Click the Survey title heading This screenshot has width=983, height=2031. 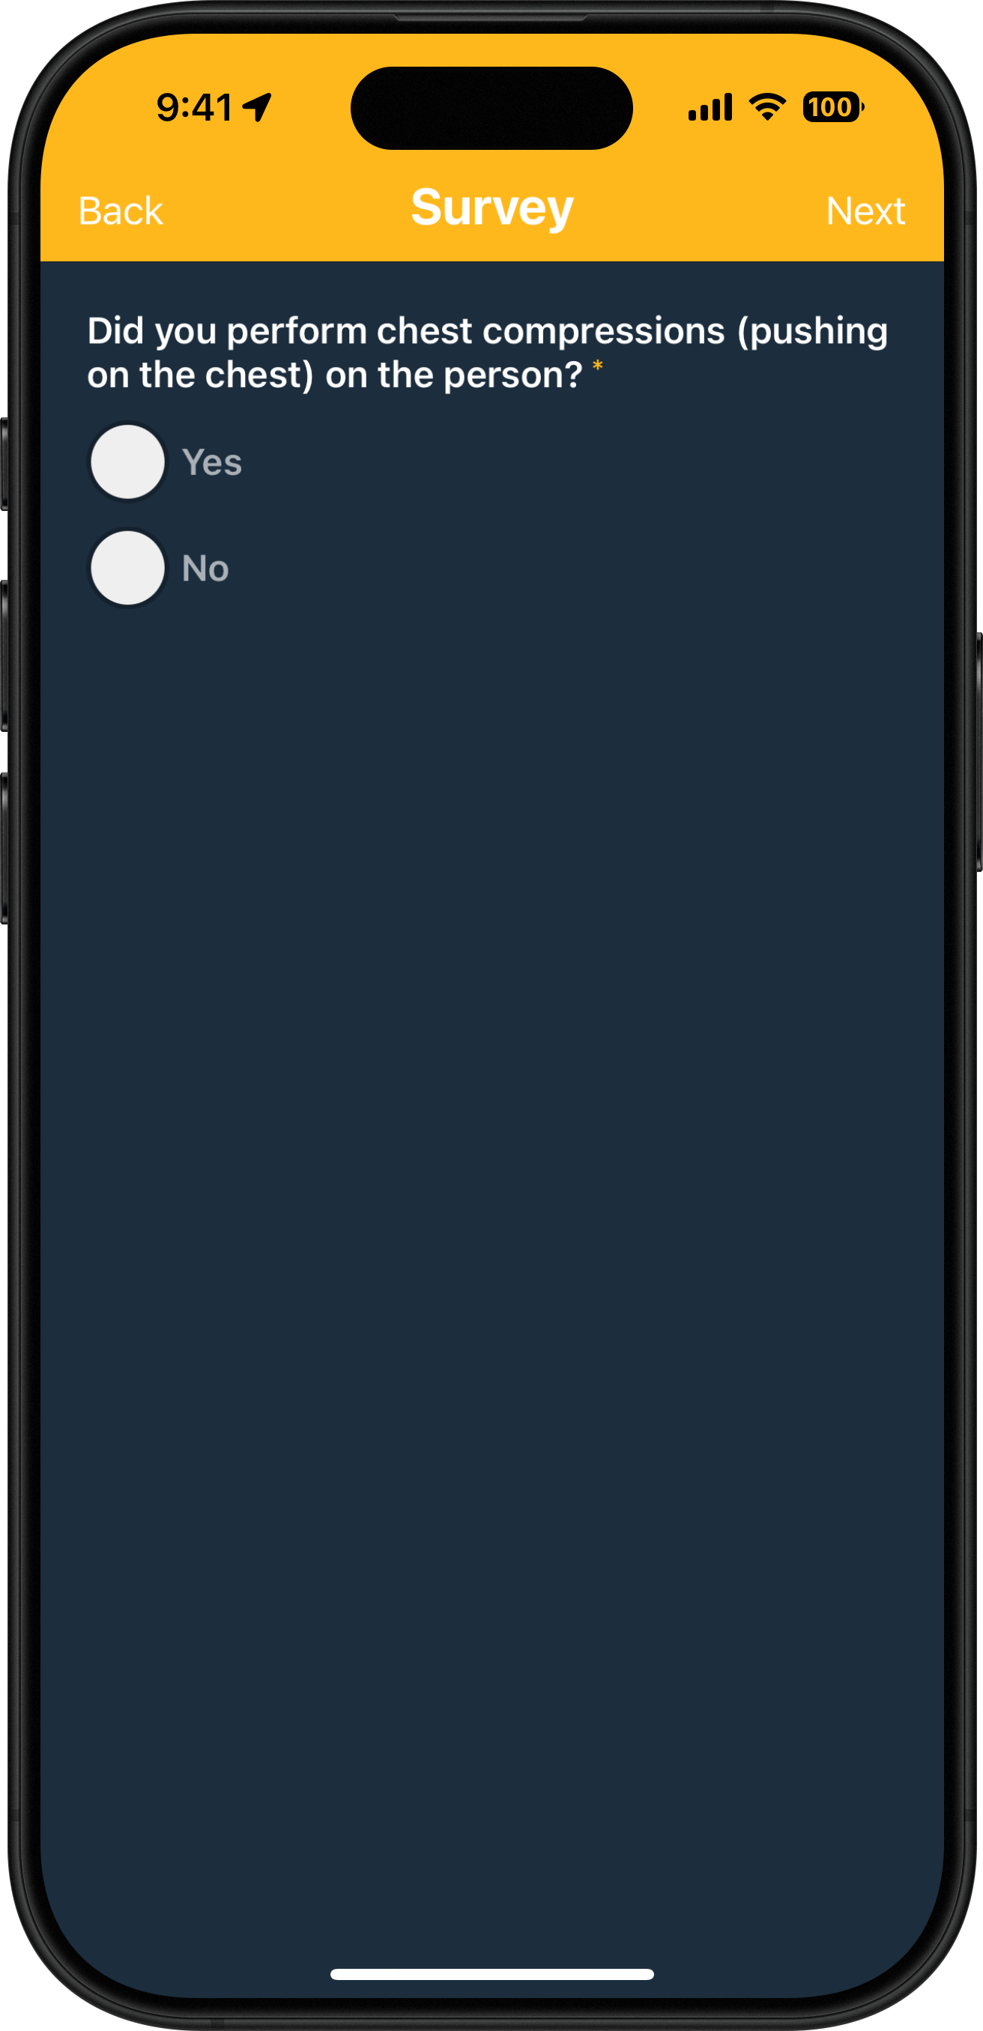click(492, 209)
